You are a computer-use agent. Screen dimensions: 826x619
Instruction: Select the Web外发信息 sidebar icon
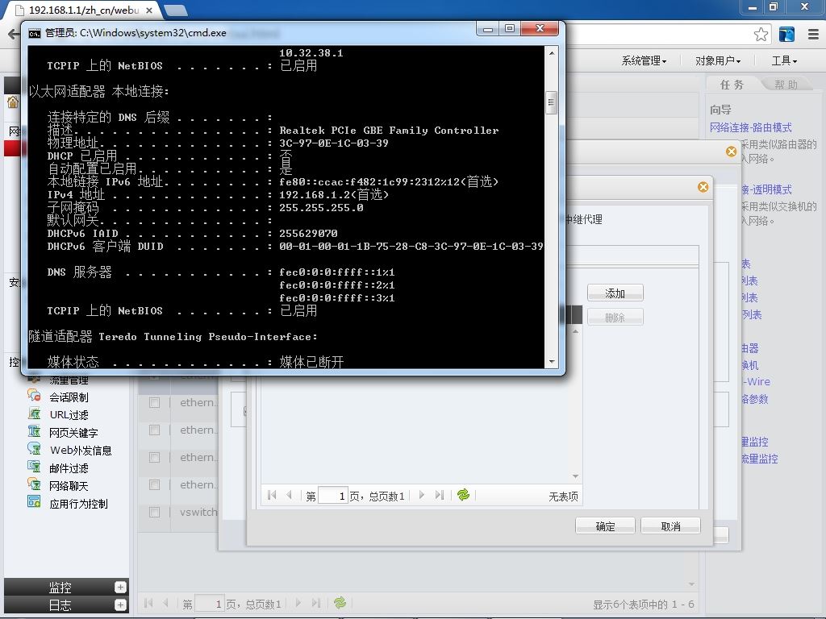pyautogui.click(x=34, y=450)
